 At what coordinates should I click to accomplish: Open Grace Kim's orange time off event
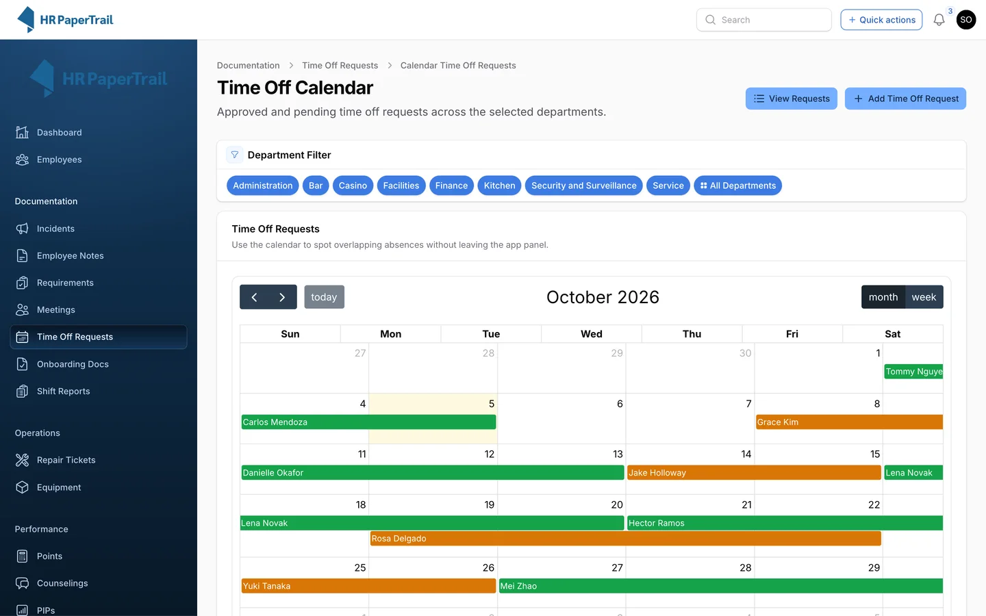849,422
